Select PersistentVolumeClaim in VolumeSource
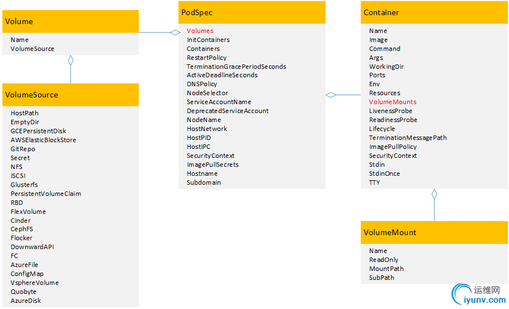Viewport: 509px width, 309px height. click(x=46, y=194)
